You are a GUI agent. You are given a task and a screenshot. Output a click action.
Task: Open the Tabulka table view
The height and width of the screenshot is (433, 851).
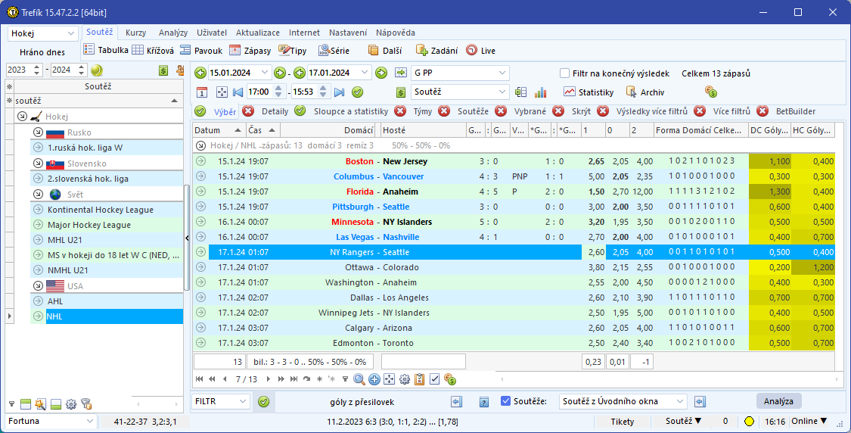click(107, 51)
